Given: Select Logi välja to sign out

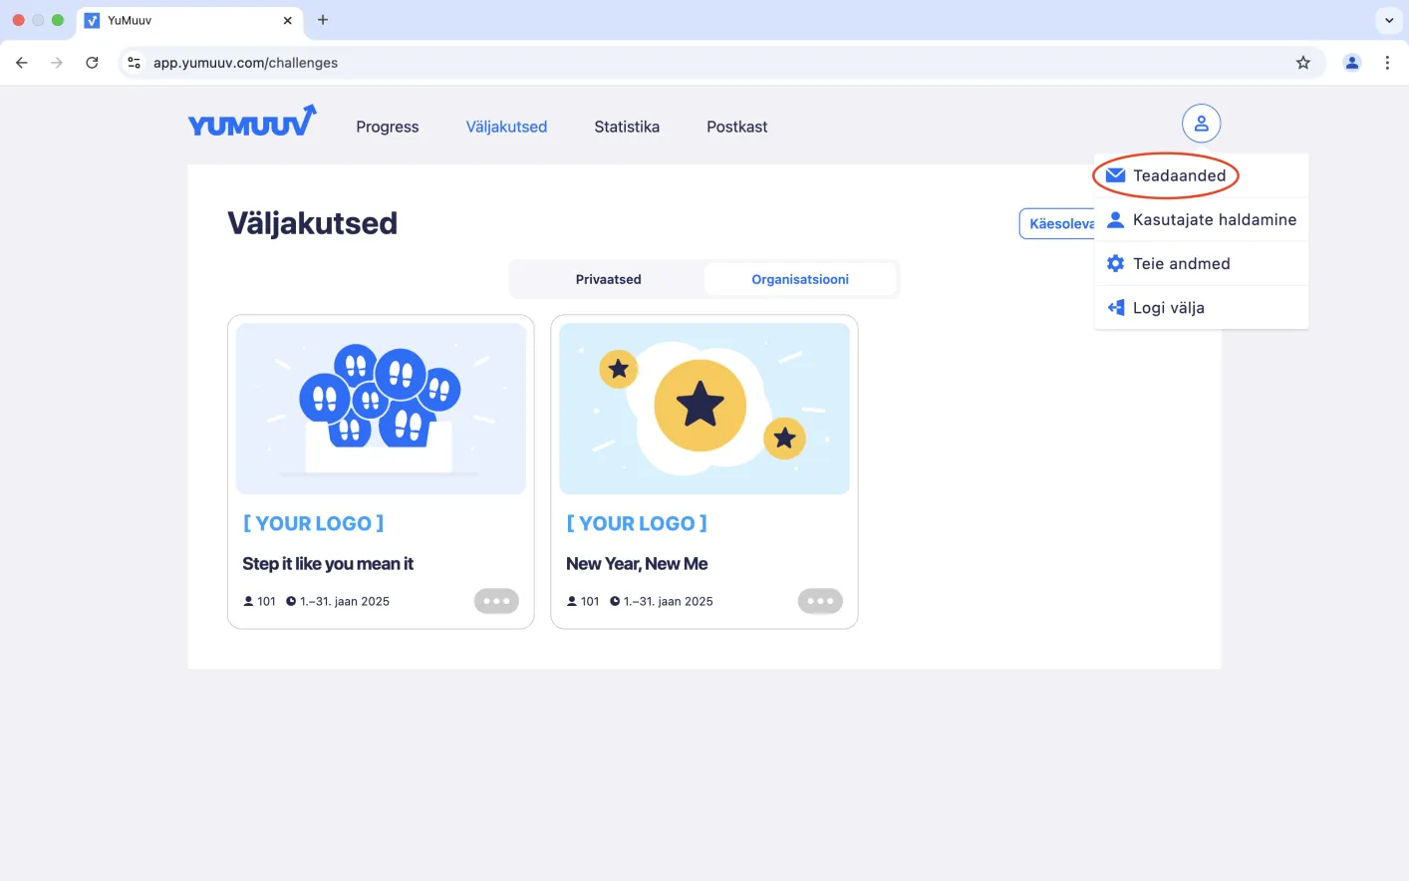Looking at the screenshot, I should pyautogui.click(x=1201, y=307).
